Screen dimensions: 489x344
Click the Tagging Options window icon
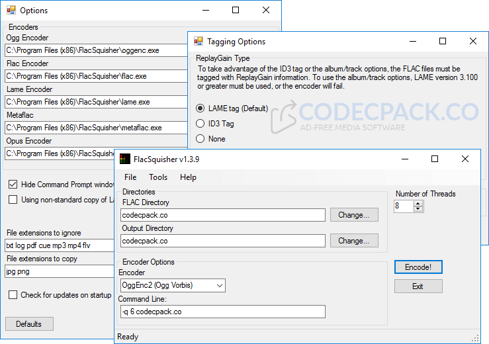pyautogui.click(x=198, y=41)
